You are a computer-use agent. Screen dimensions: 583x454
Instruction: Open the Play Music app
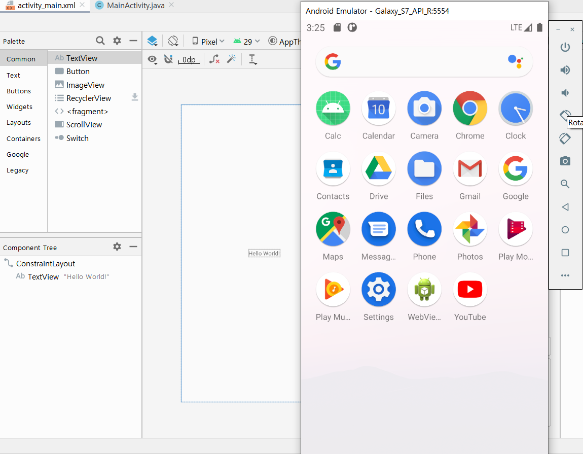point(333,290)
